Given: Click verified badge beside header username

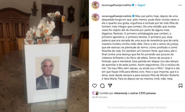Looking at the screenshot, I should pyautogui.click(x=133, y=5).
